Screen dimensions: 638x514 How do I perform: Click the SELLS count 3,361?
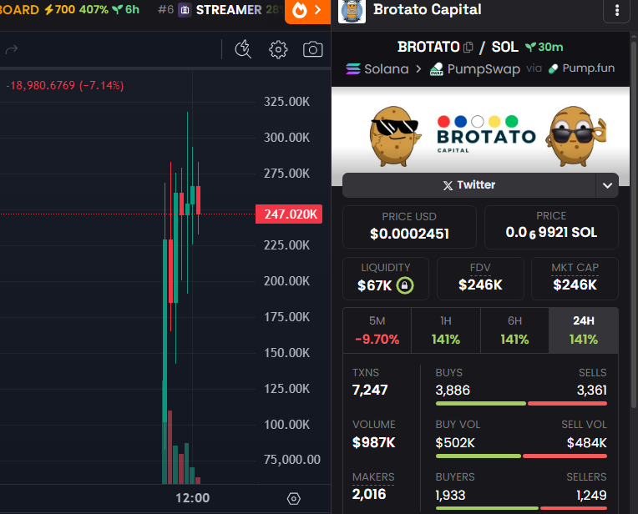point(591,391)
